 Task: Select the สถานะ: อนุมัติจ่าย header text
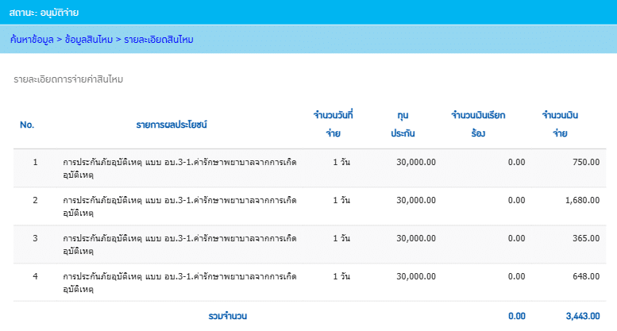tap(44, 13)
